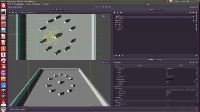Open the View menu in viewport toolbar

click(34, 13)
